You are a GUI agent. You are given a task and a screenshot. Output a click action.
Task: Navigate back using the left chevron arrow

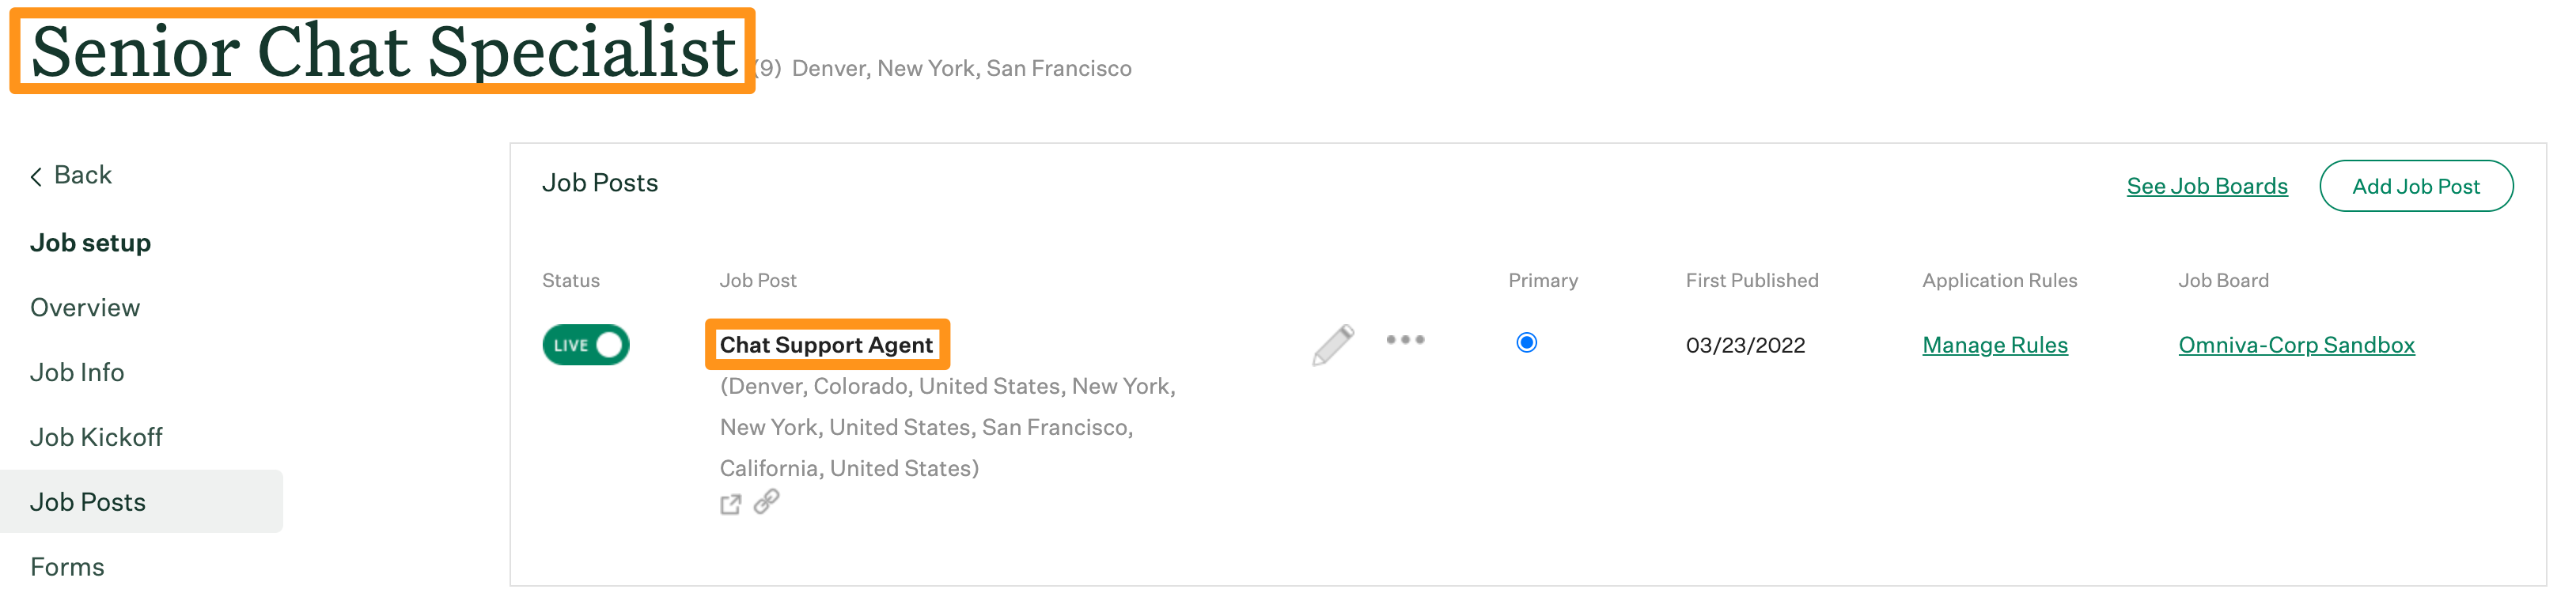click(37, 175)
